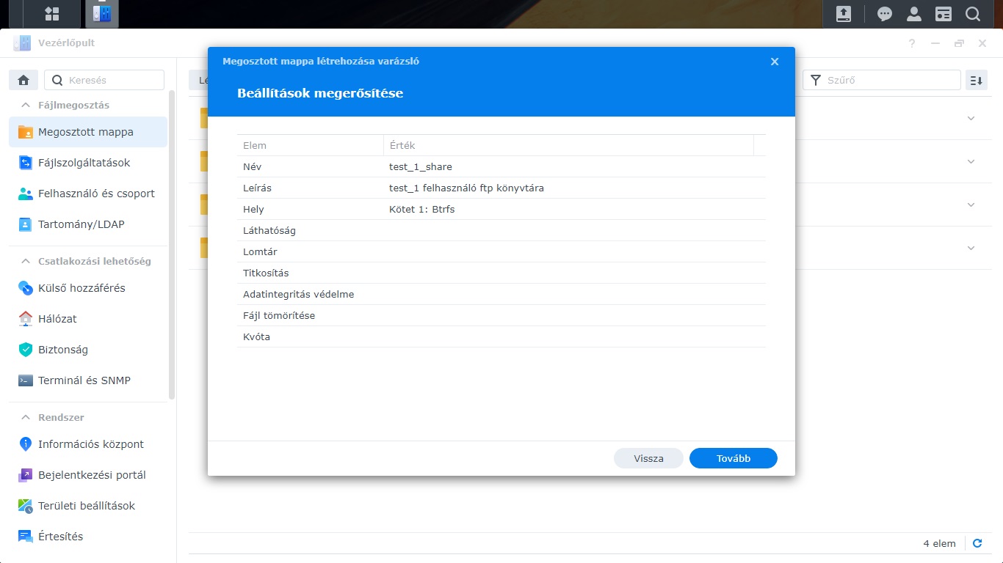
Task: Open the notifications speech bubble icon
Action: 885,14
